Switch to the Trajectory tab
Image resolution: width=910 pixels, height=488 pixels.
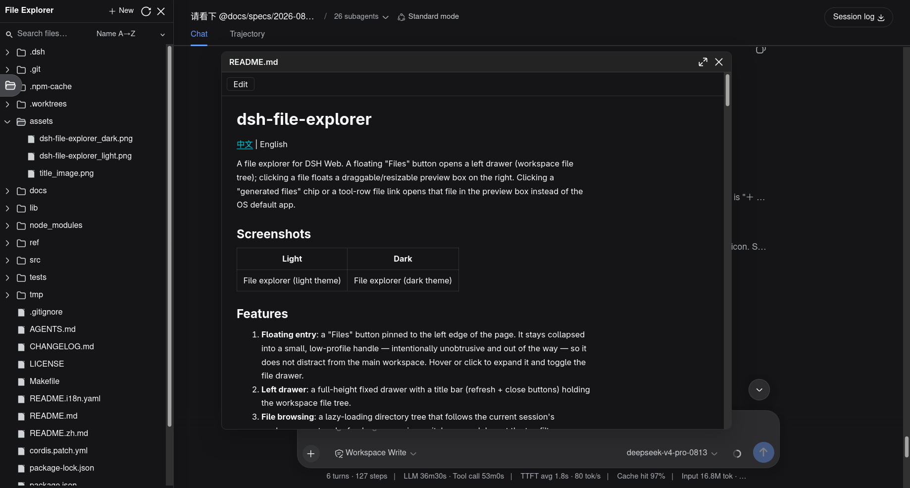pyautogui.click(x=247, y=34)
